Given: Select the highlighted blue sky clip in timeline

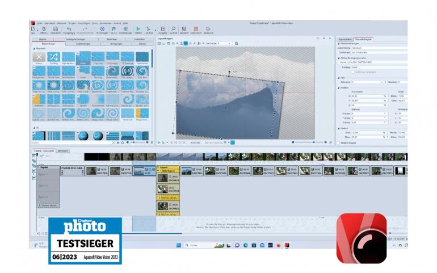Looking at the screenshot, I should coord(144,171).
